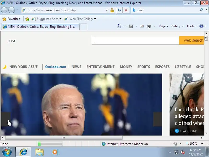Expand the Print options dropdown arrow
209x157 pixels.
[x=155, y=26]
